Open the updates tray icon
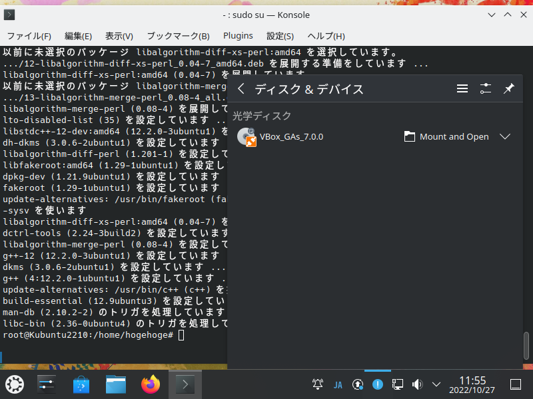Viewport: 533px width, 399px height. [358, 384]
